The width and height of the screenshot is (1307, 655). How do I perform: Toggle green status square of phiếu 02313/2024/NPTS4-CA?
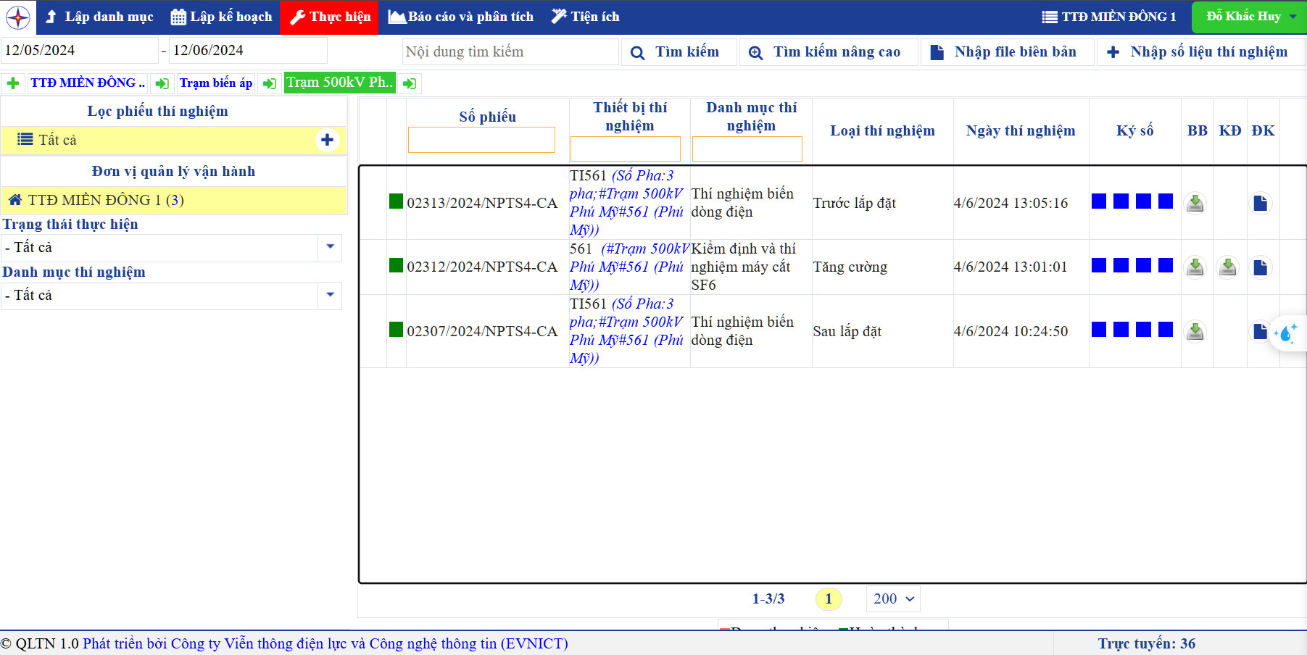pos(396,201)
